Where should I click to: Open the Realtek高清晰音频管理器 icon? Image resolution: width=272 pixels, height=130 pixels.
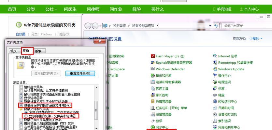152,62
